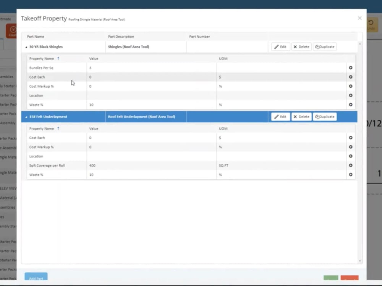
Task: Toggle the Property Name sort arrow
Action: click(58, 58)
